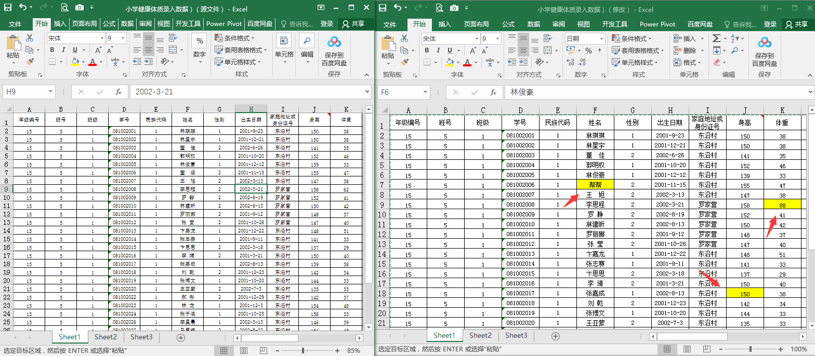The height and width of the screenshot is (356, 815).
Task: Open 数字 group dropdown in source file window
Action: [x=199, y=49]
